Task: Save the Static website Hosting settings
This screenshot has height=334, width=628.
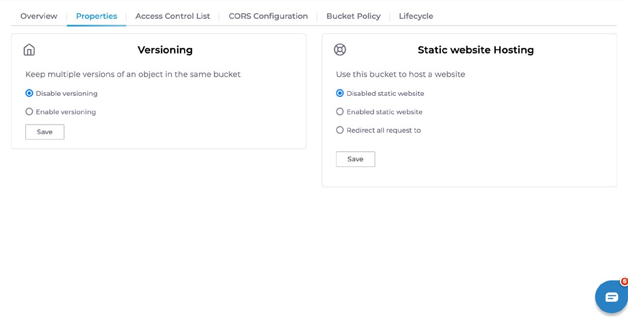Action: pos(355,159)
